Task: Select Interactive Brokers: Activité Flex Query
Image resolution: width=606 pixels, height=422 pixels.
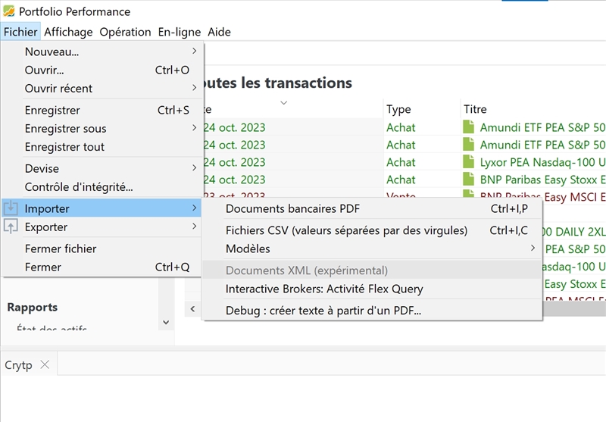Action: [372, 289]
